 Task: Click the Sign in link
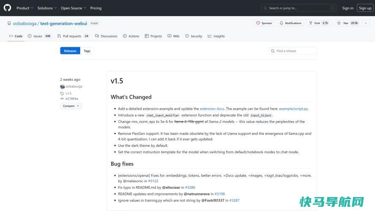348,8
